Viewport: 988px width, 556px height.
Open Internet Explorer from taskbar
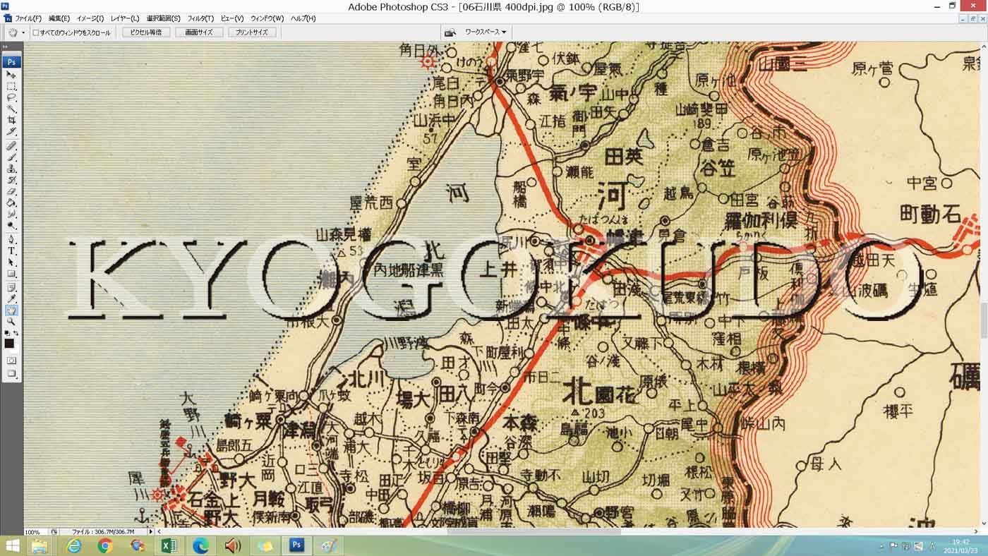click(73, 545)
